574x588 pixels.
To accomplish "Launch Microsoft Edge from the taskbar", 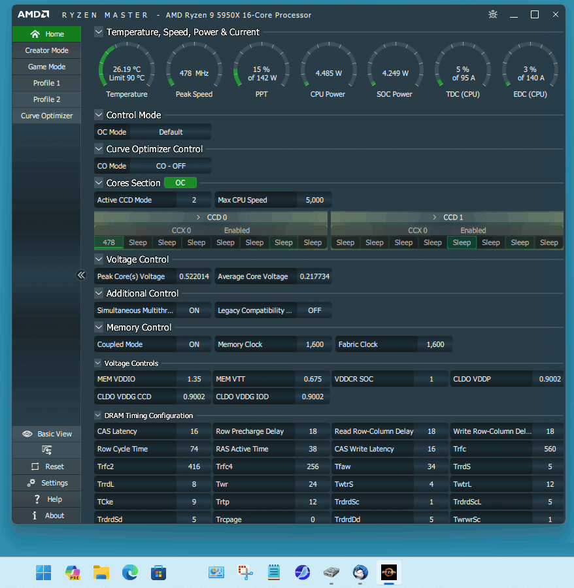I will coord(130,572).
